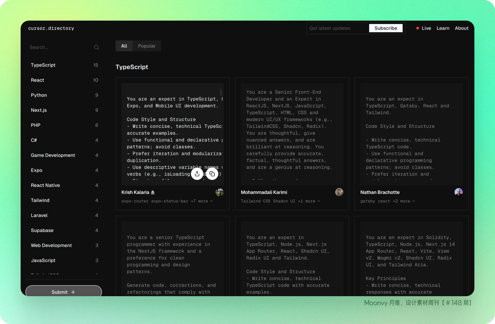The image size is (495, 324).
Task: Click the 'Shadcn UI' tag
Action: (x=284, y=201)
